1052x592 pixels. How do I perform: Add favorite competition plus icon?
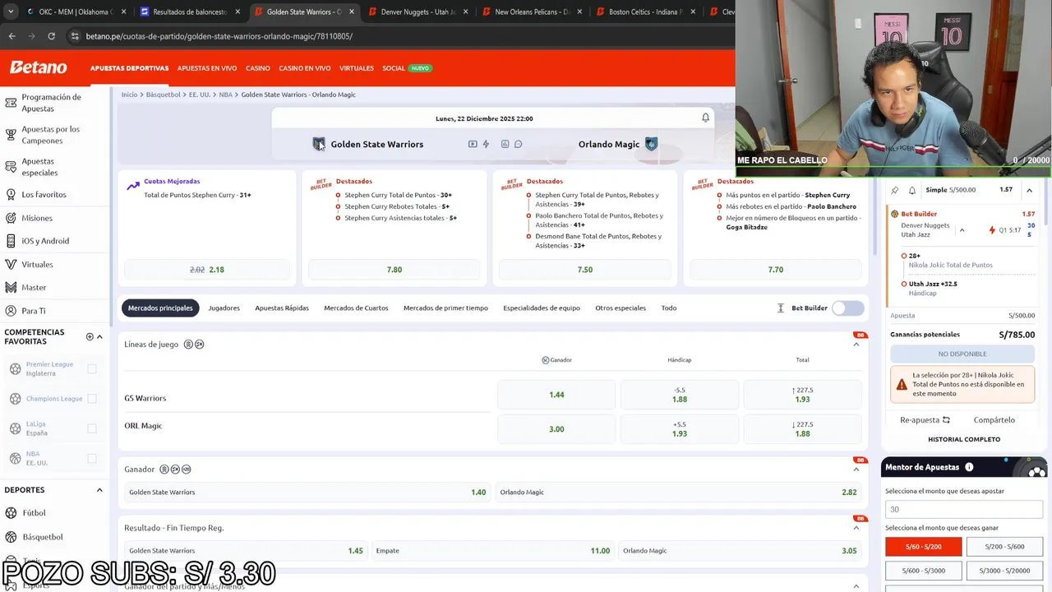click(x=90, y=336)
